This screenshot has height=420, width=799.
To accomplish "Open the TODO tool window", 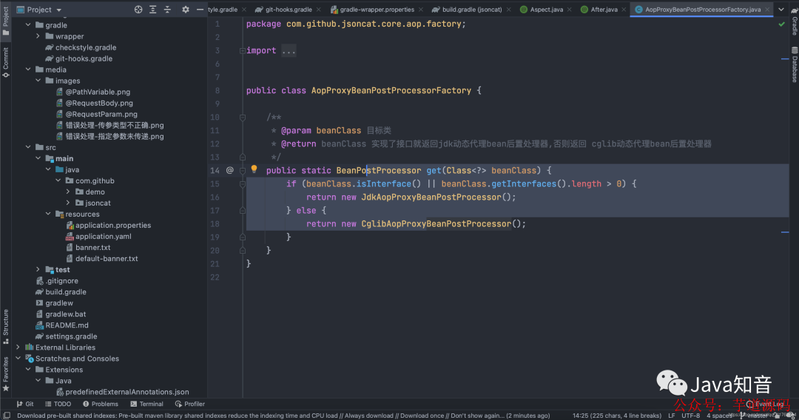I will click(58, 404).
